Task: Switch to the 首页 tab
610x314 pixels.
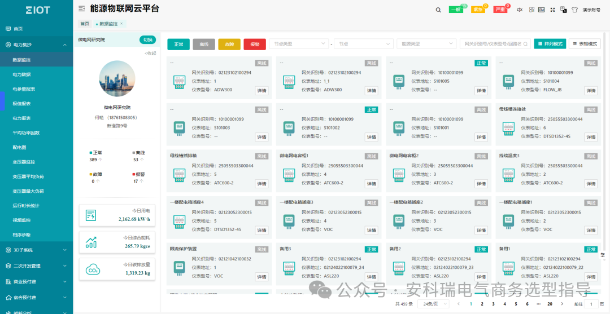Action: [85, 24]
